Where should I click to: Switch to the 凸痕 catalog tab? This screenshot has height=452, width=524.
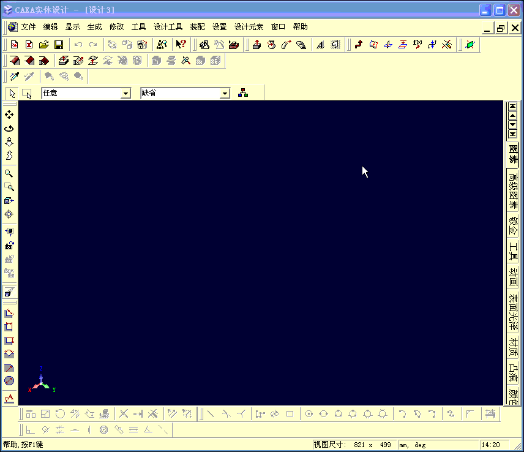pyautogui.click(x=513, y=373)
